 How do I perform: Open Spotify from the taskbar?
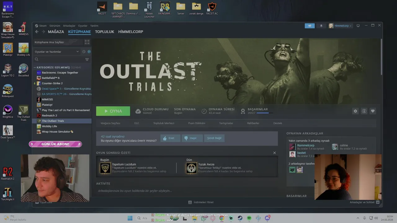coord(249,218)
